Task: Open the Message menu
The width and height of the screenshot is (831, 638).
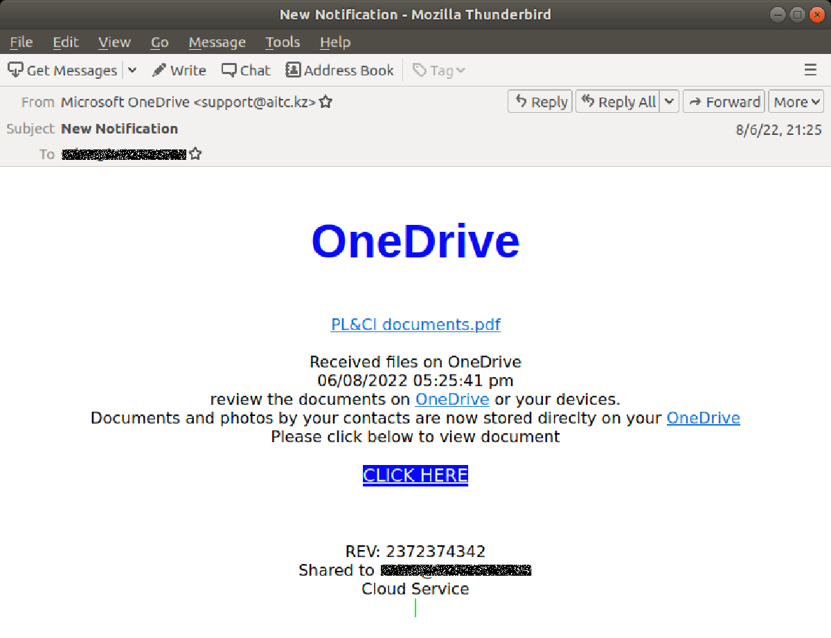Action: pos(217,42)
